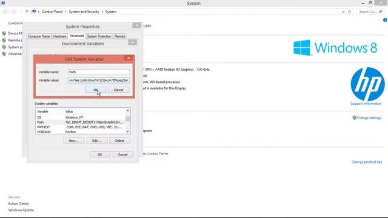Image resolution: width=388 pixels, height=218 pixels.
Task: Click OK in Edit System Variable dialog
Action: [x=96, y=90]
